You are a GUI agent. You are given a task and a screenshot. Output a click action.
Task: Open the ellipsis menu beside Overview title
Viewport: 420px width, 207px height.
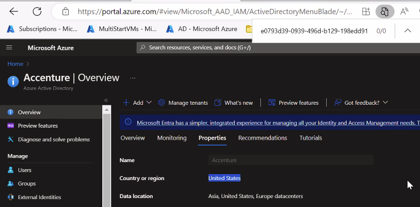(x=133, y=78)
